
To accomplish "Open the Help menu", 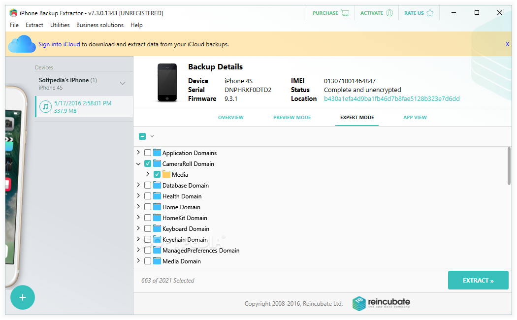I will tap(136, 25).
